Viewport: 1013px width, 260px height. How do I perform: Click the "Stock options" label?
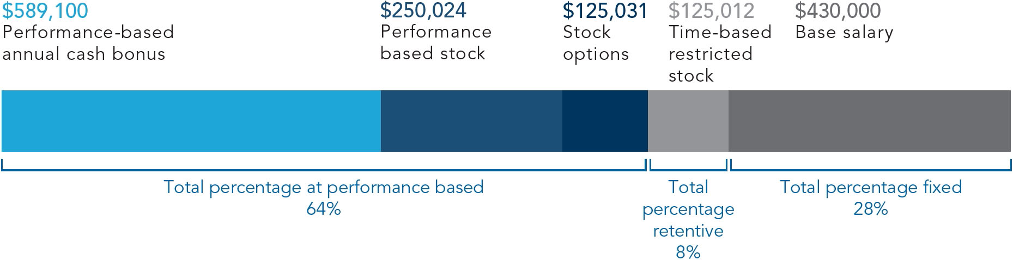pos(596,43)
